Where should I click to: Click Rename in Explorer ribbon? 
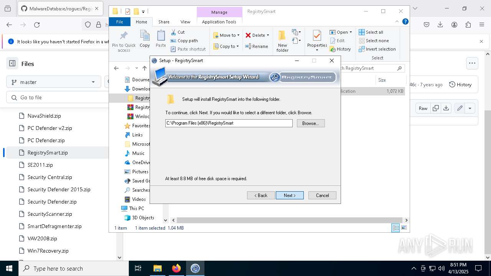point(257,46)
